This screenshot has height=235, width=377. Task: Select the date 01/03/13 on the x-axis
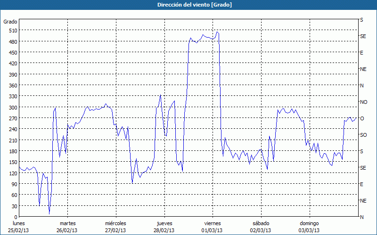213,230
